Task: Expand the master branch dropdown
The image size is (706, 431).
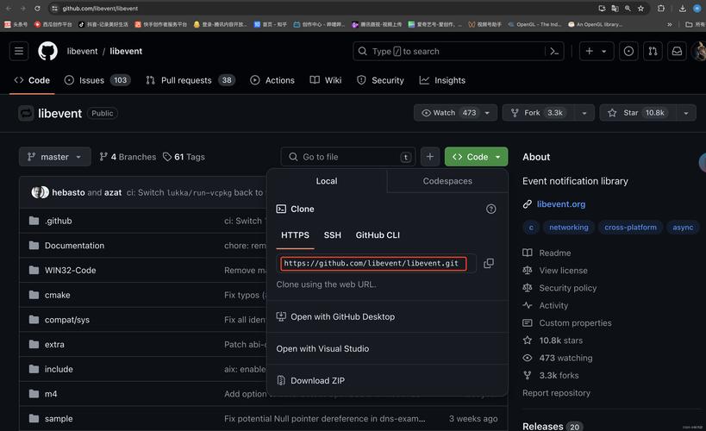Action: [54, 157]
